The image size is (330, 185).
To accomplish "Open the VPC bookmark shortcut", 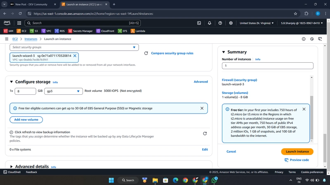I will pos(46,31).
